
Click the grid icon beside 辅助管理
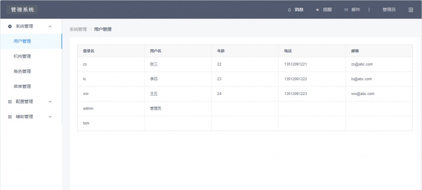click(x=10, y=117)
